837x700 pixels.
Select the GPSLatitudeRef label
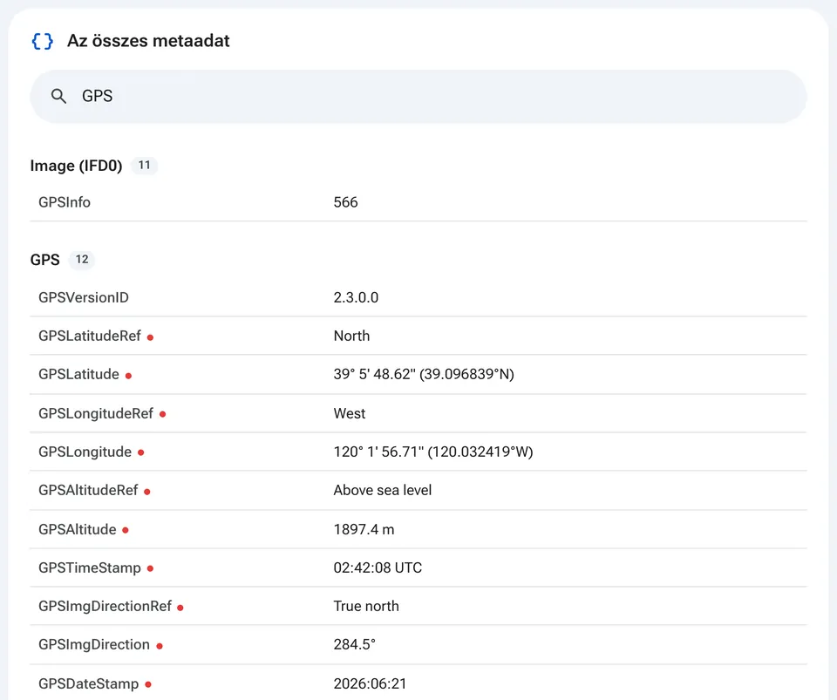point(90,336)
